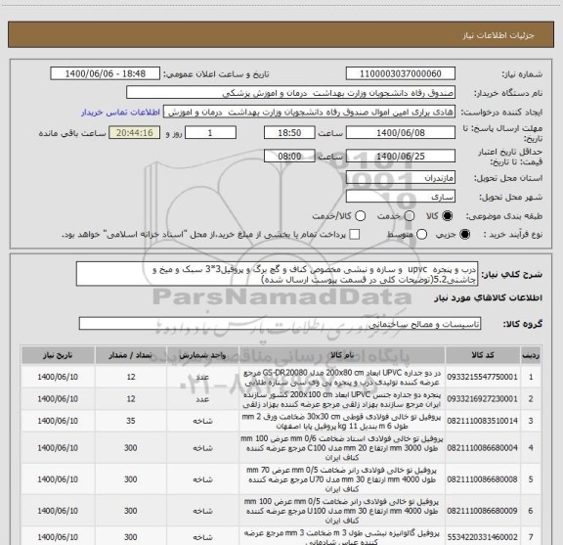563x545 pixels.
Task: Click the request creator field
Action: [309, 113]
